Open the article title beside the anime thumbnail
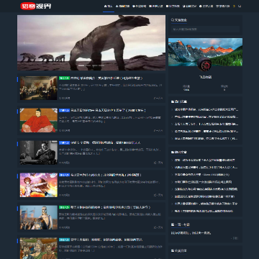Viewport: 259px width, 259px height. [x=106, y=175]
